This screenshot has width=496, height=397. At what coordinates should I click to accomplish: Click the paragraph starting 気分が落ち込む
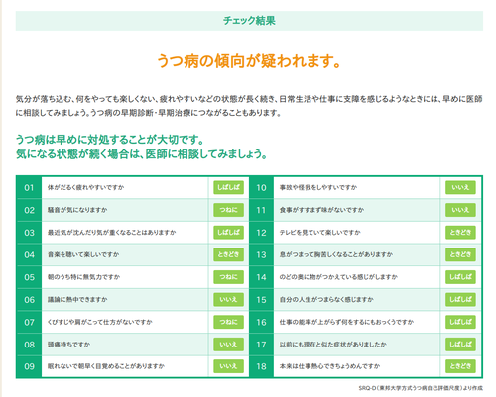coord(249,106)
